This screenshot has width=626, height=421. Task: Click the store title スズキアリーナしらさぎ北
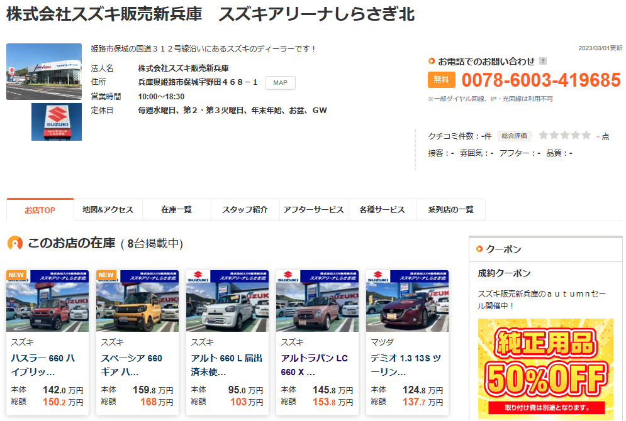[316, 14]
